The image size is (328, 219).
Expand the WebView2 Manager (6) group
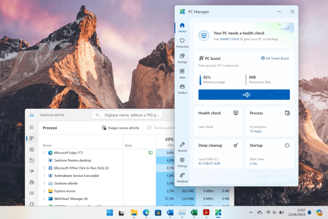click(44, 199)
